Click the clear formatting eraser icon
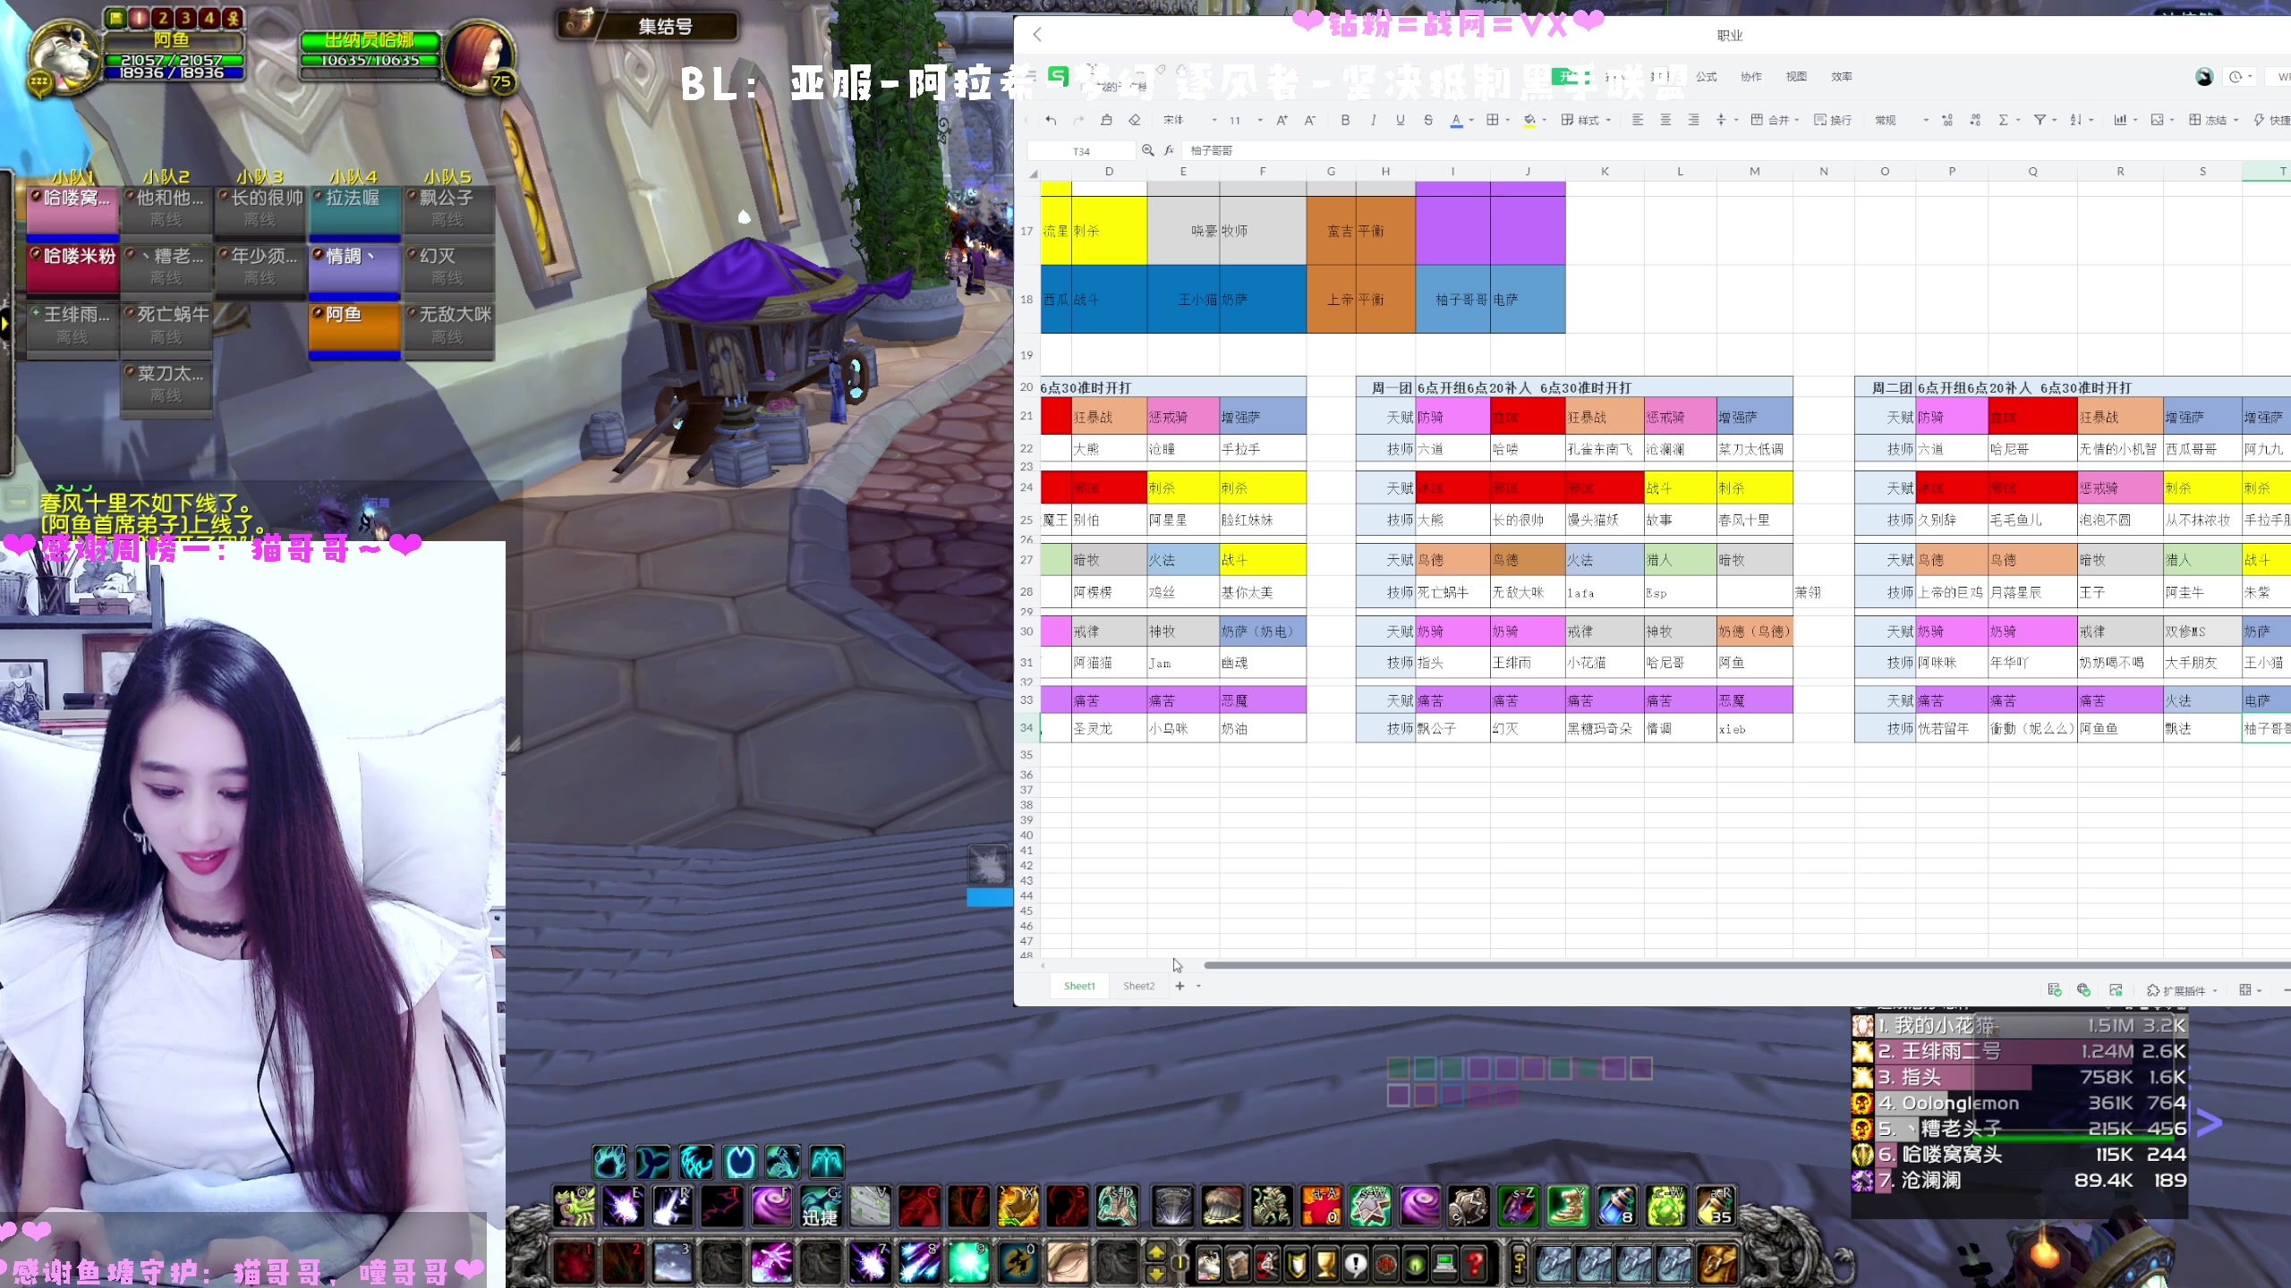The height and width of the screenshot is (1288, 2291). pyautogui.click(x=1135, y=120)
